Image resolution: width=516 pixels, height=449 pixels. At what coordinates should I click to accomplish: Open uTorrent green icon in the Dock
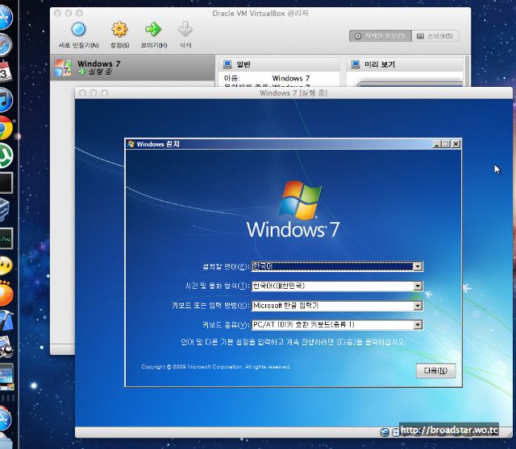point(6,155)
